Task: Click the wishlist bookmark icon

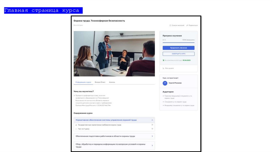Action: [170, 25]
